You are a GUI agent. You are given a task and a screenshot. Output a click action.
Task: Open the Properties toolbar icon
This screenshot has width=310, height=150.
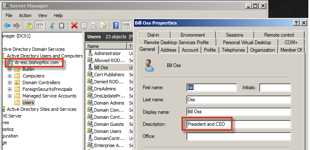tap(84, 25)
